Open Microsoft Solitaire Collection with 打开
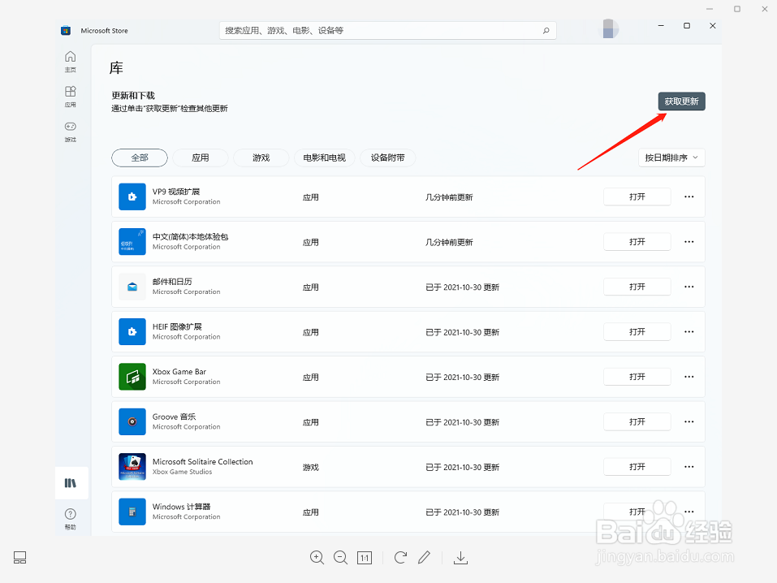777x583 pixels. point(637,467)
